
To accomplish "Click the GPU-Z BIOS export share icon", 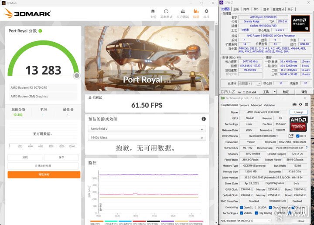I will 291,136.
